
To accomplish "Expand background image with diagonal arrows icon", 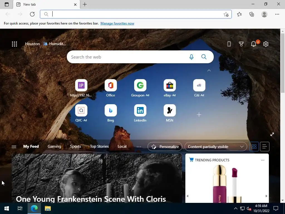I will click(272, 134).
